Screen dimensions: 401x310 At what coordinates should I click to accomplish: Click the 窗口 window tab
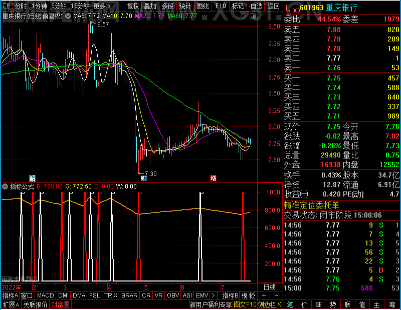[x=27, y=295]
